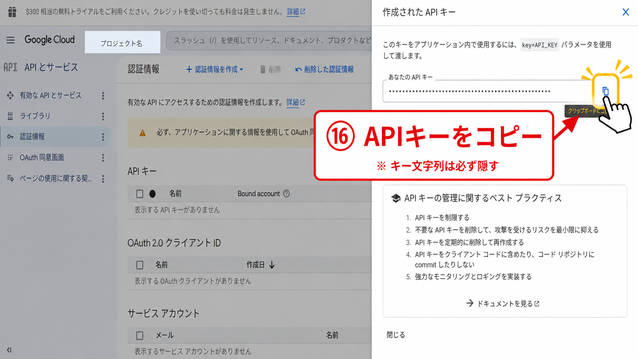Open 詳細 link under 認証情報 description
The image size is (638, 359).
coord(296,102)
